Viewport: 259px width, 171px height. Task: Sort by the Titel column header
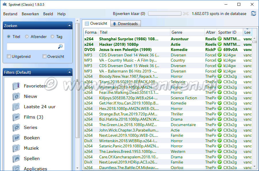(x=134, y=32)
